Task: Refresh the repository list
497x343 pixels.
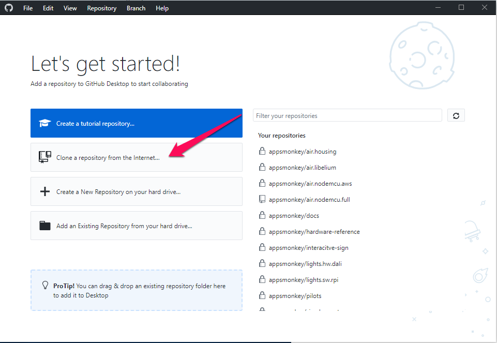Action: [456, 115]
